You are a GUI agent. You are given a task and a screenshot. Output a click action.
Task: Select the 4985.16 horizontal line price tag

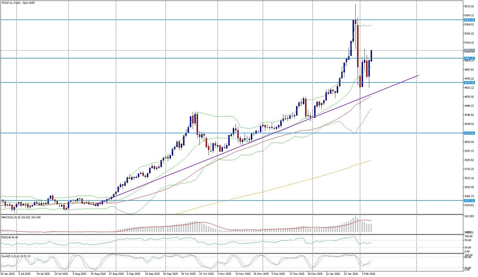(469, 58)
